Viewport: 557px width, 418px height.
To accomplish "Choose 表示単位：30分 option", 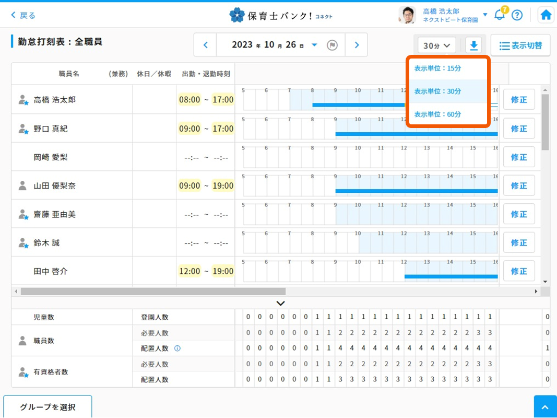I will click(437, 91).
